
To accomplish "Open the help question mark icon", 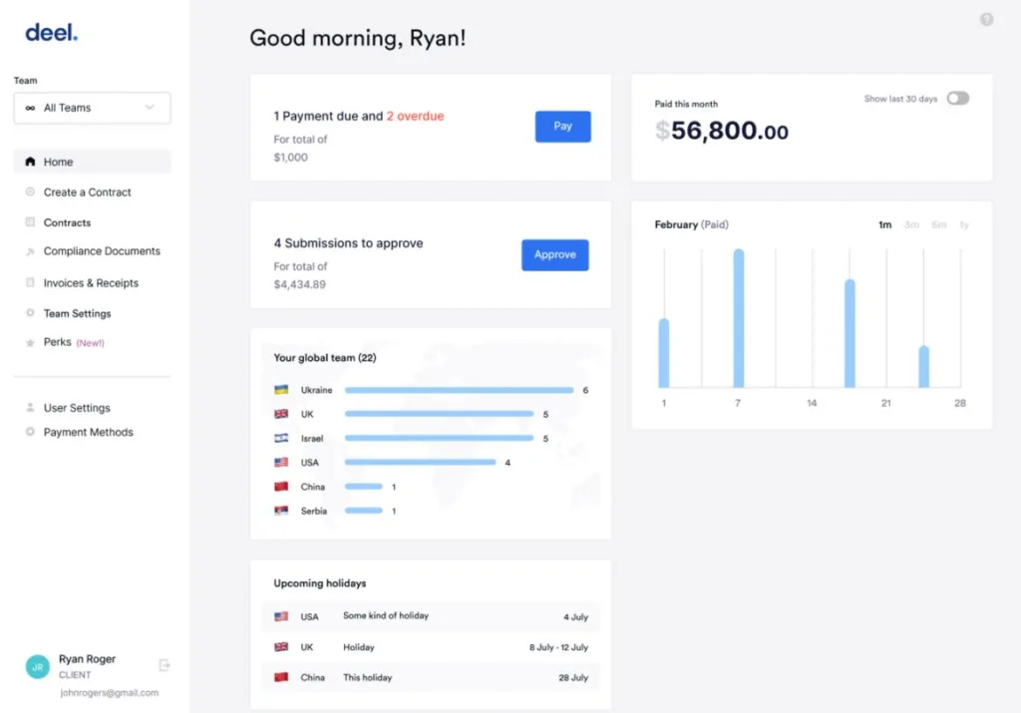I will click(986, 19).
